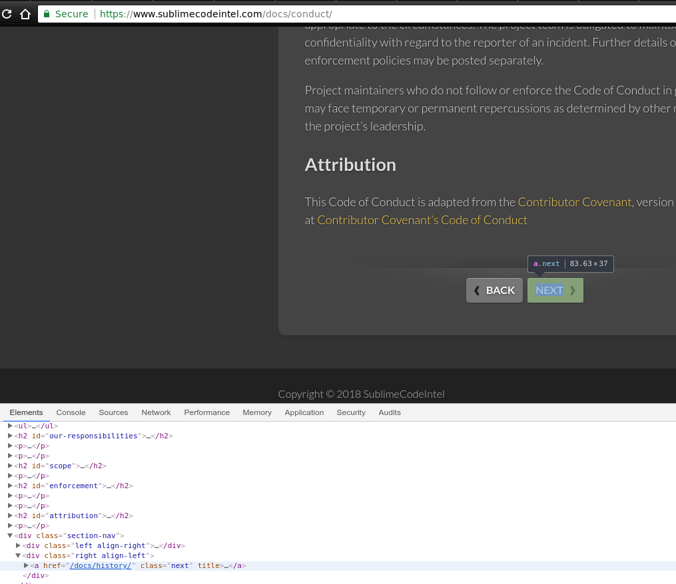This screenshot has height=584, width=676.
Task: Open the Memory DevTools tab
Action: coord(257,412)
